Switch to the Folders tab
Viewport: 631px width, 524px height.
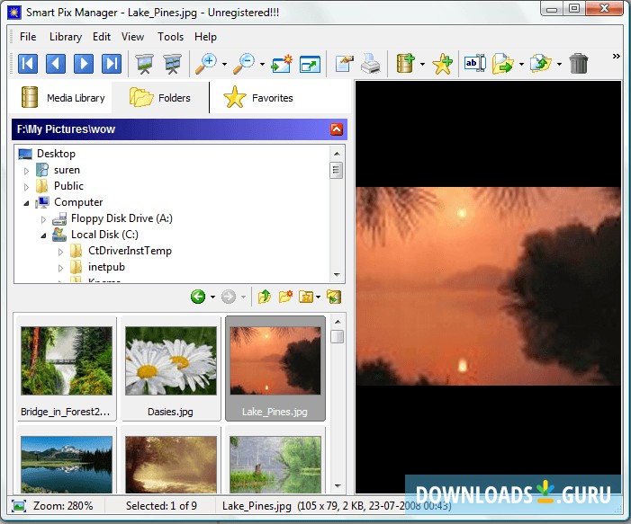[159, 98]
